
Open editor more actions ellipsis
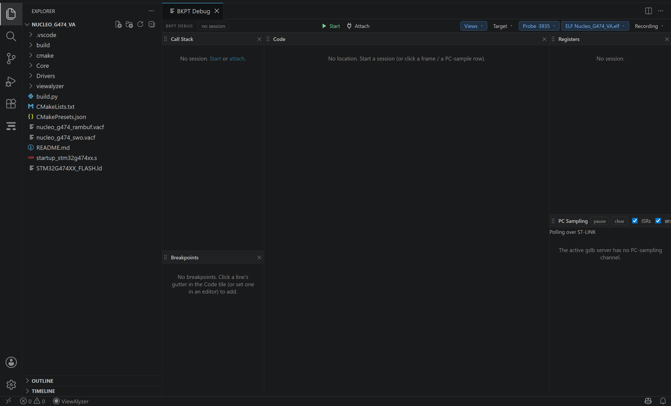661,11
